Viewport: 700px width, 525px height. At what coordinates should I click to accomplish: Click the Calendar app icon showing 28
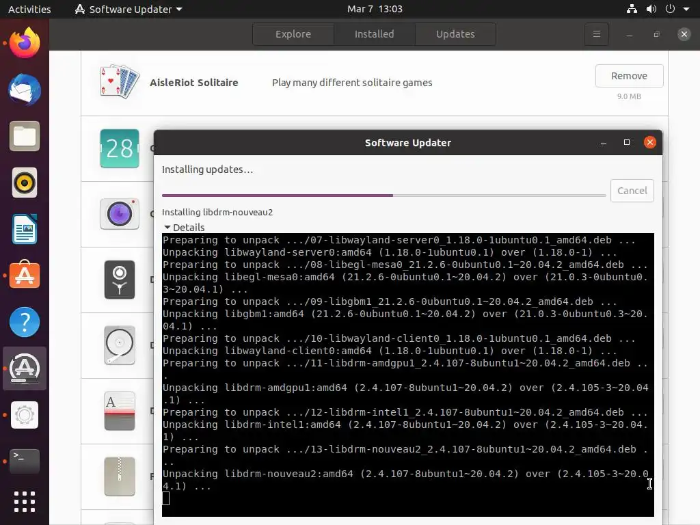point(120,148)
